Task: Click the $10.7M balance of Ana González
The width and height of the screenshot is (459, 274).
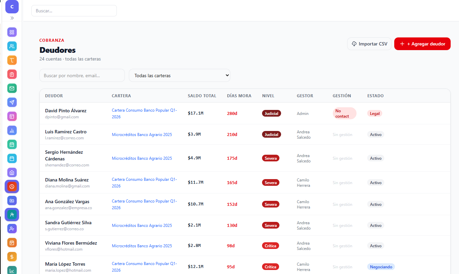Action: (196, 204)
